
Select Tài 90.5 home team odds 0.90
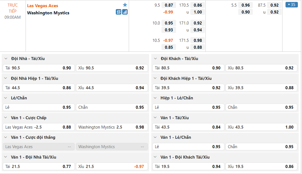[x=39, y=68]
